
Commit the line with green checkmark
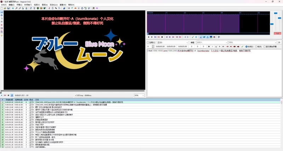242,46
